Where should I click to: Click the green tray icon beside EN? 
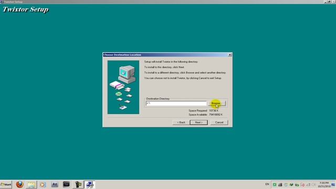click(x=275, y=184)
